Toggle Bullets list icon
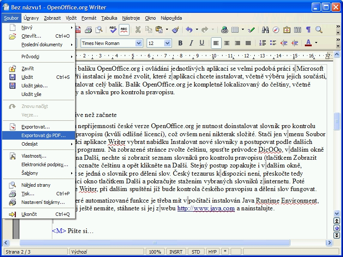 (273, 43)
